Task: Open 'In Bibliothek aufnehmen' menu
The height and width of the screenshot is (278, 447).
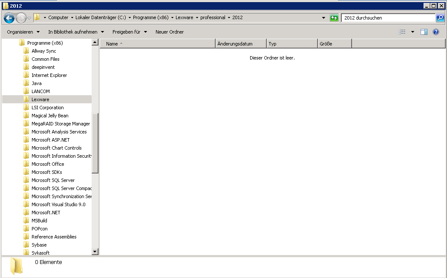Action: pyautogui.click(x=76, y=32)
